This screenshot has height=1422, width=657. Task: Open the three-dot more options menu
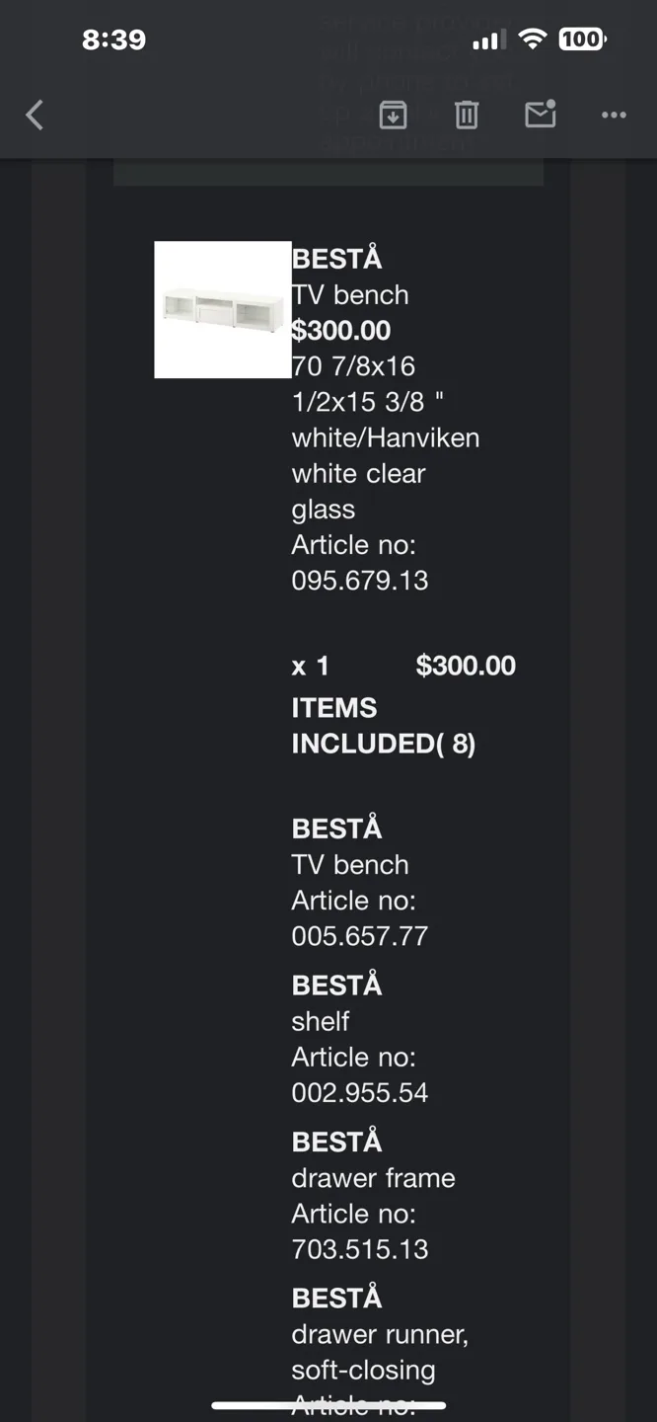[x=614, y=116]
